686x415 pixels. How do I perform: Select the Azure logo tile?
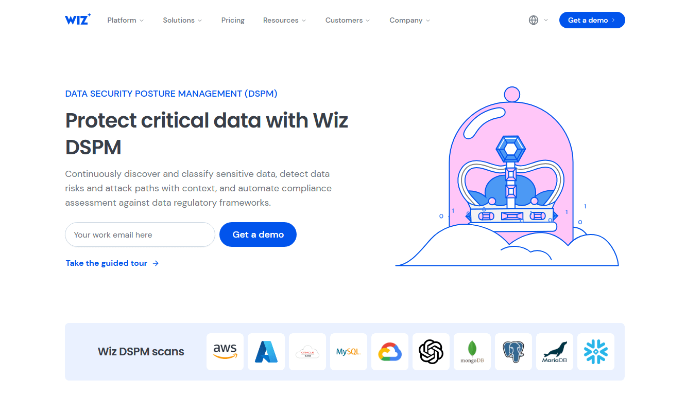pos(266,352)
